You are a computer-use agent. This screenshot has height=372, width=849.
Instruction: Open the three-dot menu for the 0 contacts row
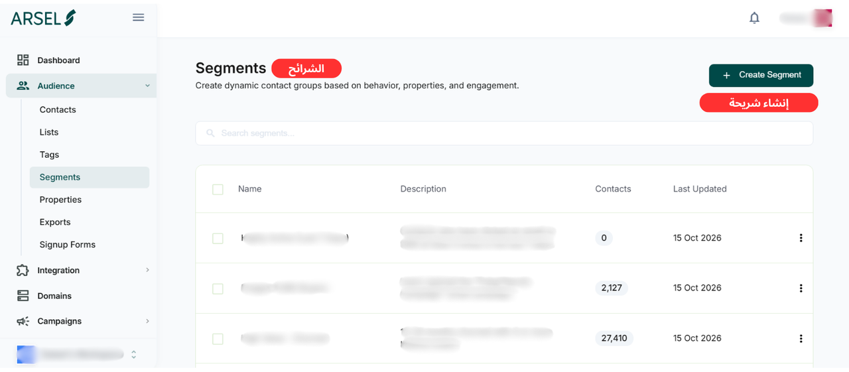(801, 238)
